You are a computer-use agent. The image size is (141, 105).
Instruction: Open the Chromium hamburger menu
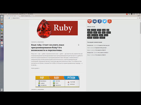[x=140, y=18]
